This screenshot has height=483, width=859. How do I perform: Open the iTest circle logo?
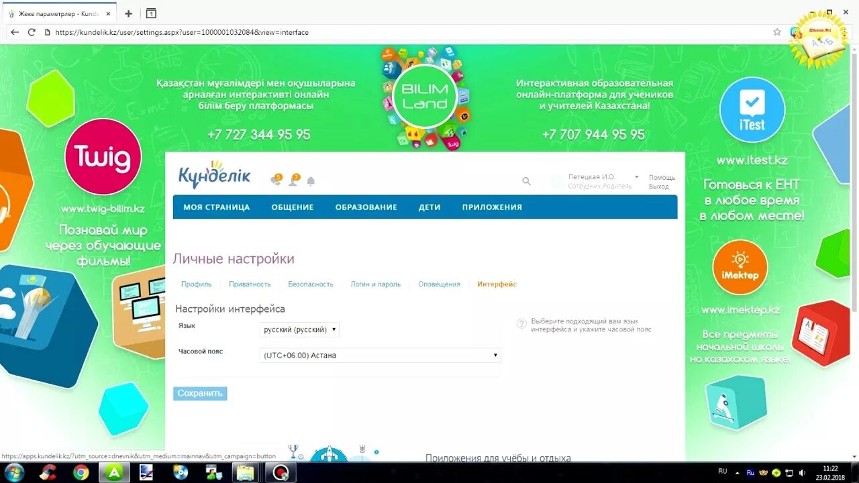[x=752, y=110]
